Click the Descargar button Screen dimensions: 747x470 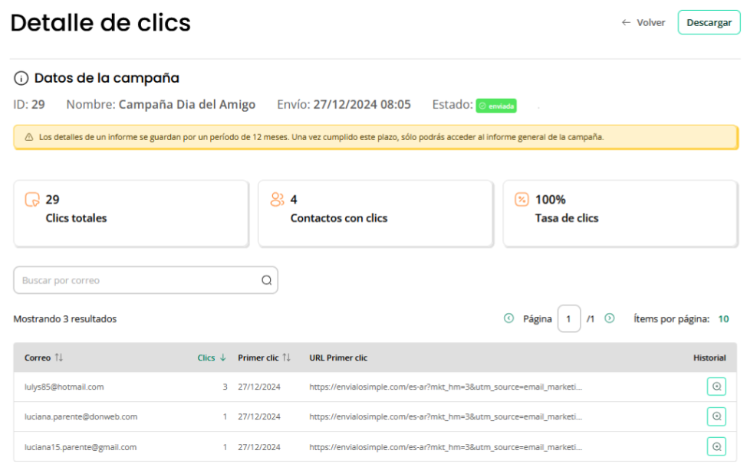point(709,22)
